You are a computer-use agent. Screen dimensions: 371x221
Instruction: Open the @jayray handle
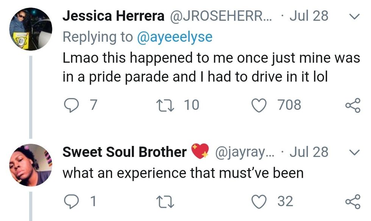[x=245, y=152]
